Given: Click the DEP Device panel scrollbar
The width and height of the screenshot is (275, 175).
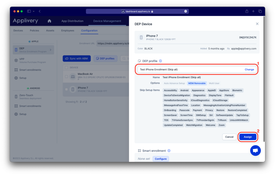Looking at the screenshot, I should (x=264, y=79).
